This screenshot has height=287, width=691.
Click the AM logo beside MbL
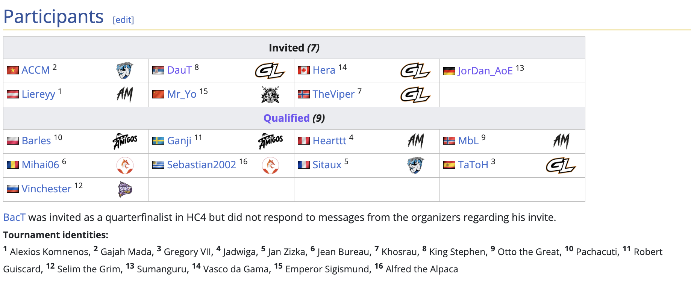click(x=561, y=141)
